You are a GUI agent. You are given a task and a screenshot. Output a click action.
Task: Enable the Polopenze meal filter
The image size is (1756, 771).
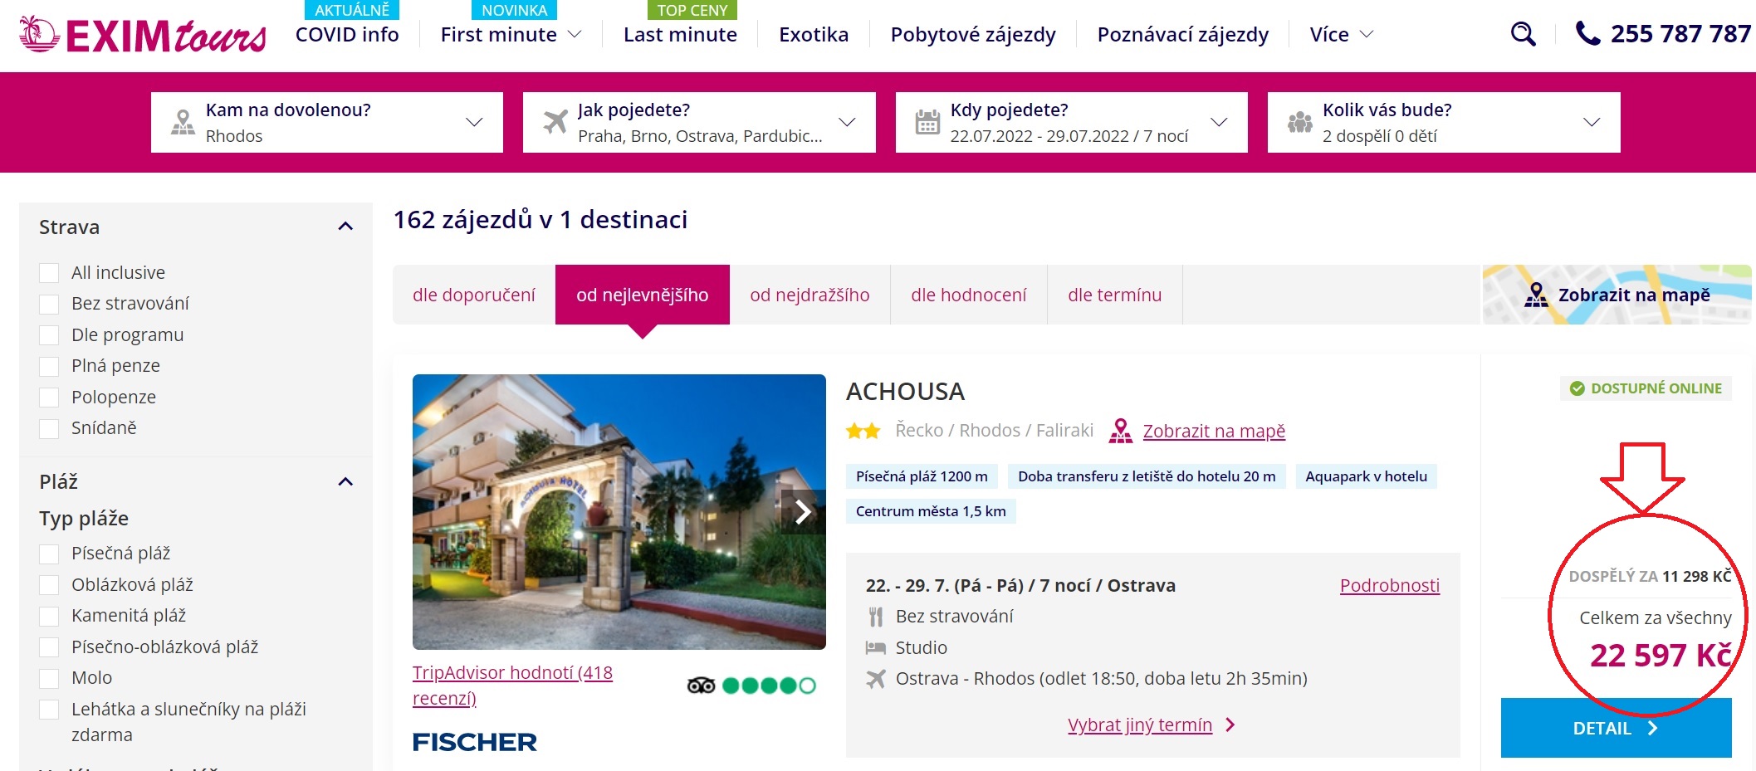click(49, 398)
